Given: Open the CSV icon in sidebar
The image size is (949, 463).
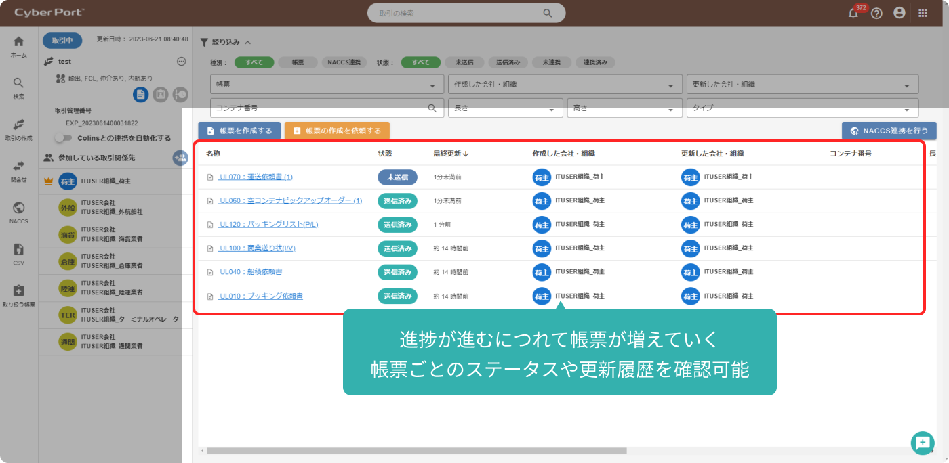Looking at the screenshot, I should click(18, 250).
